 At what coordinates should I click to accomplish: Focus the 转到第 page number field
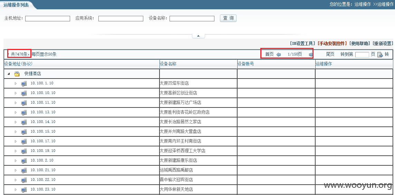[x=362, y=54]
